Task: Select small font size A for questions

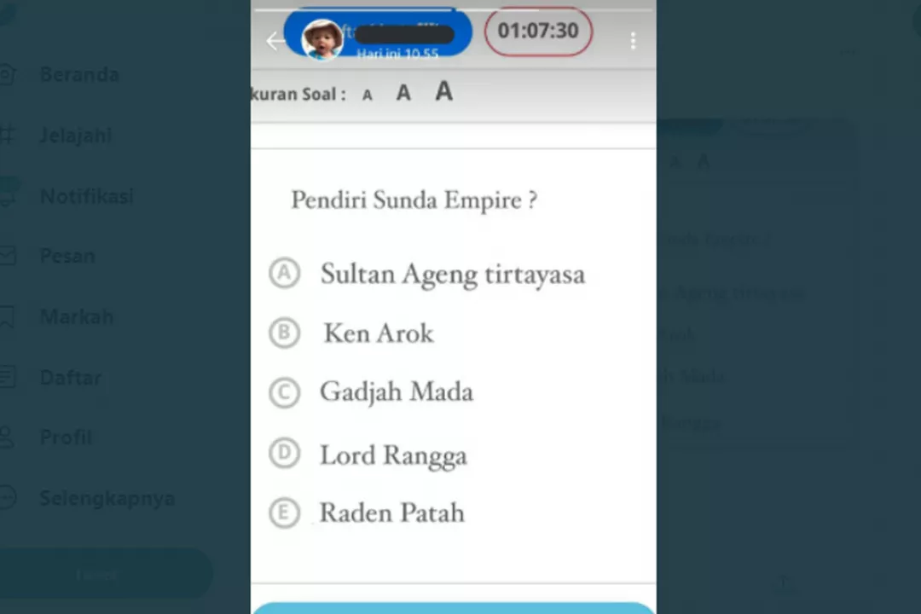Action: click(367, 95)
